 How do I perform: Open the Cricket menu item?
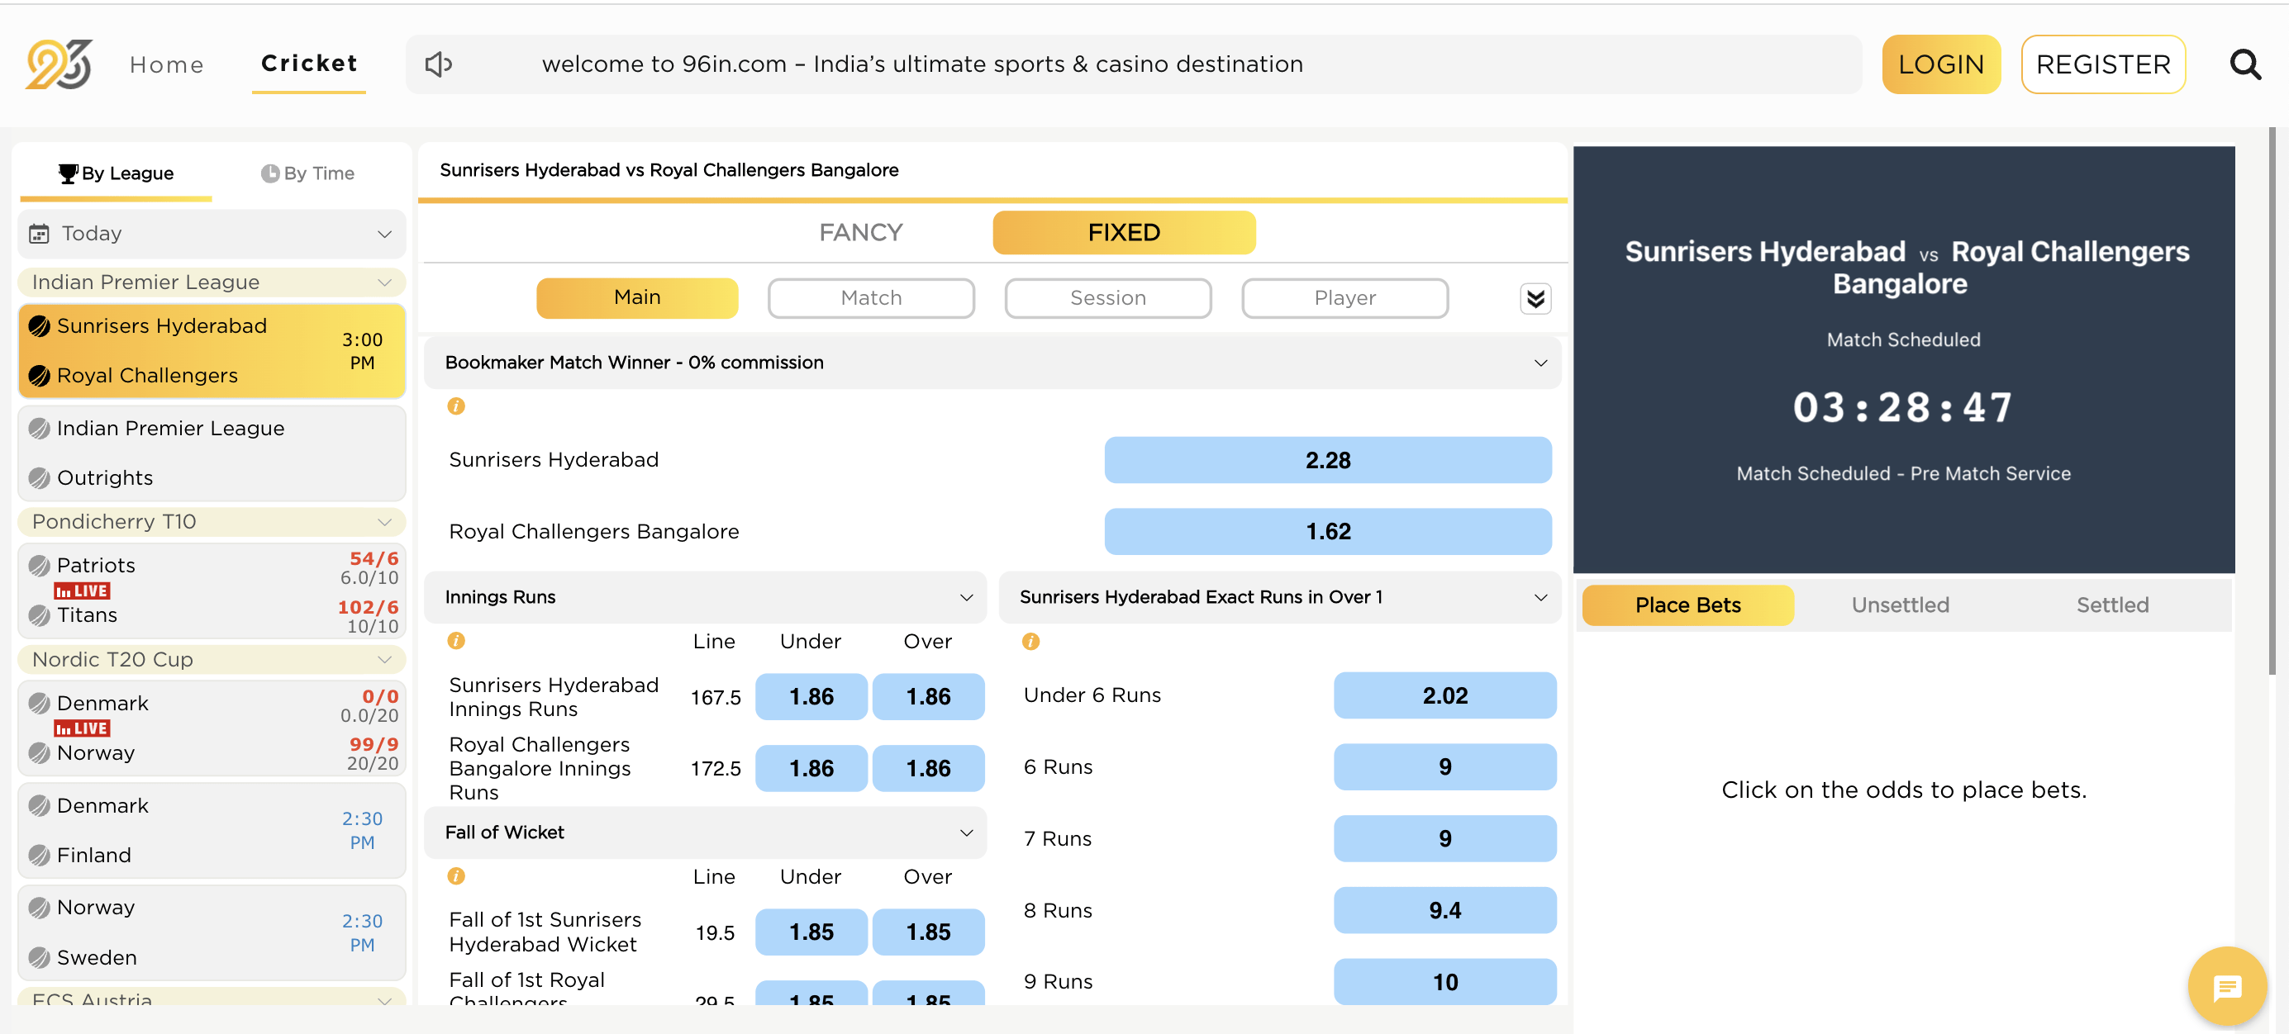coord(308,64)
